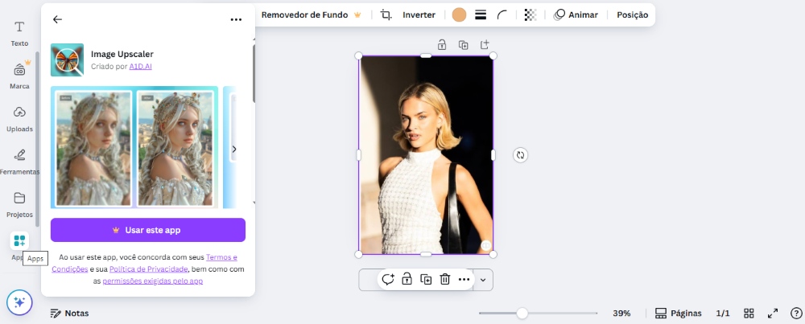Click the orange border color swatch
Screen dimensions: 805x324
(x=459, y=14)
